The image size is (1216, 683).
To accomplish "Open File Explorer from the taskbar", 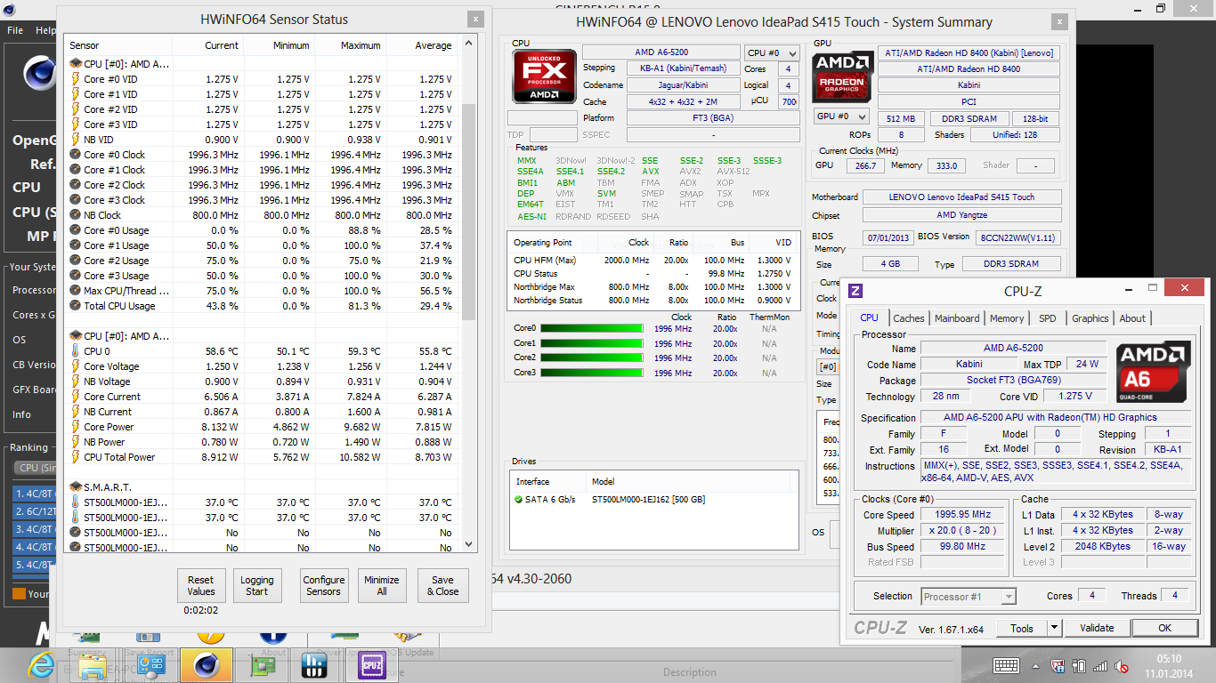I will (92, 664).
